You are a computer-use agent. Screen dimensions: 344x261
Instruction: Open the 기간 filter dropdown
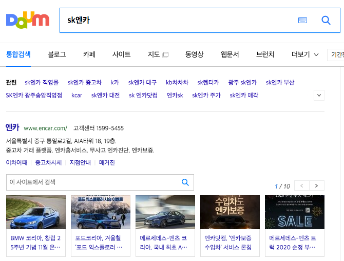[336, 54]
